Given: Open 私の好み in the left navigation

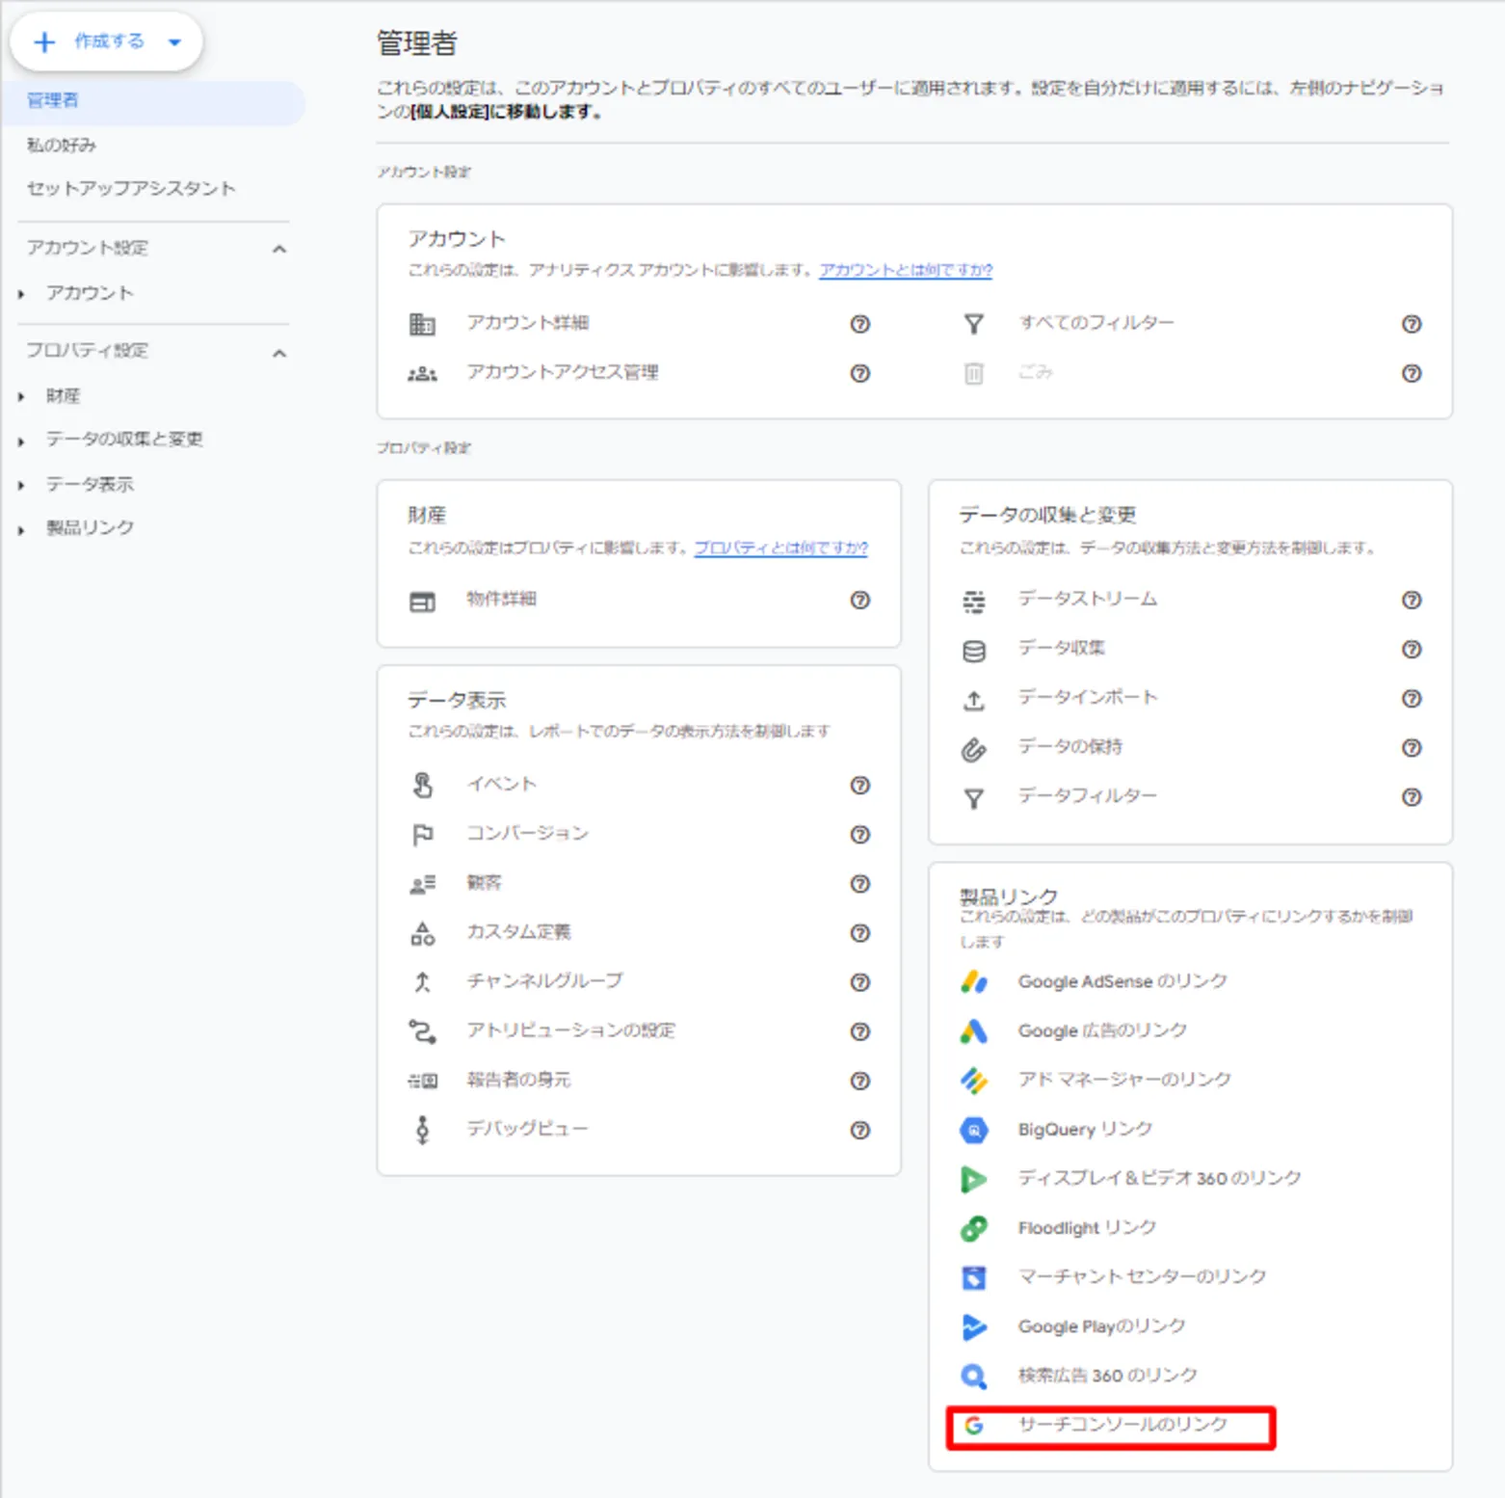Looking at the screenshot, I should [62, 145].
